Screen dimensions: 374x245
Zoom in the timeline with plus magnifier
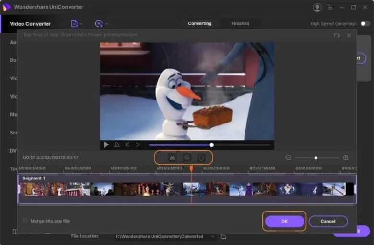tap(346, 157)
